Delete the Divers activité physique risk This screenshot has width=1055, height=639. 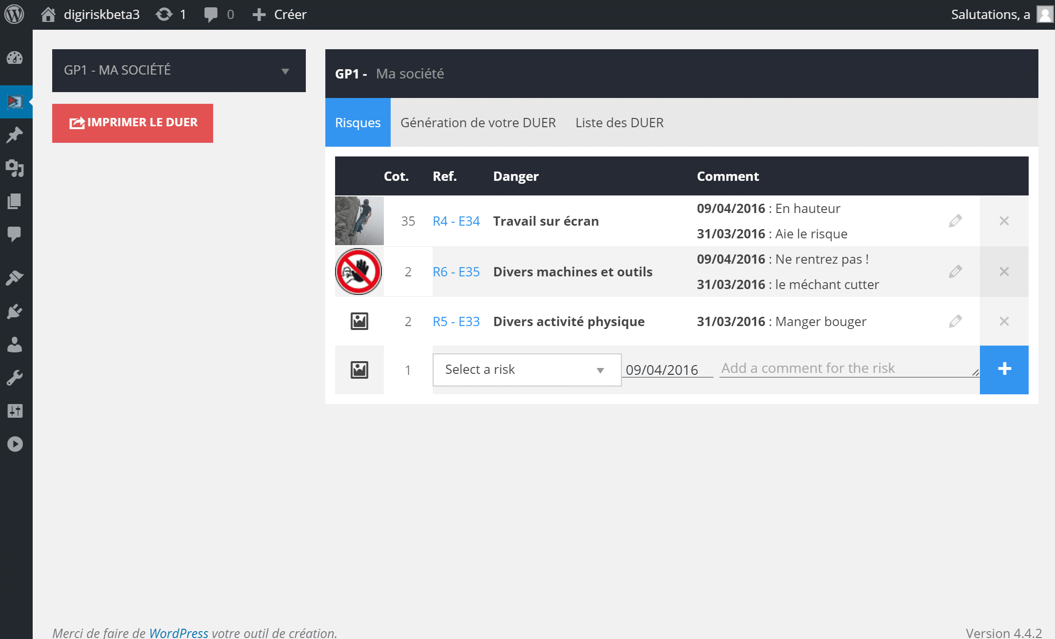coord(1004,321)
